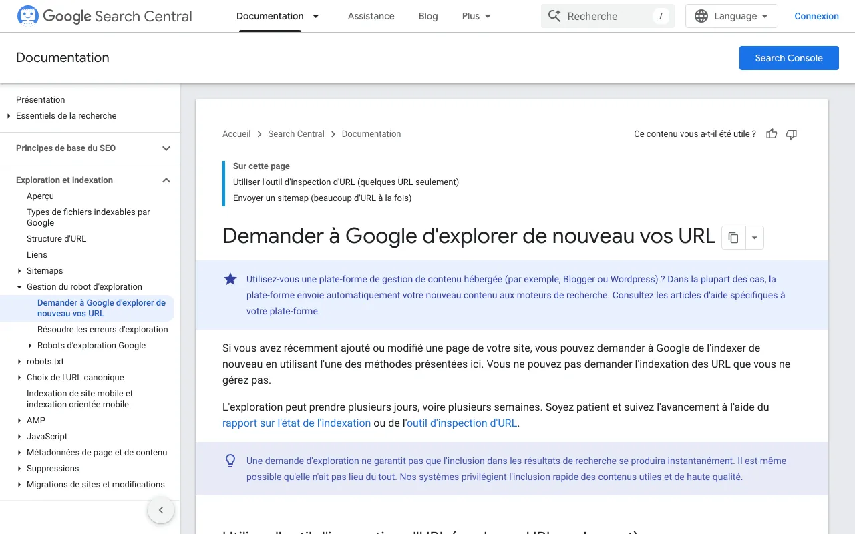Click the thumbs-down not helpful icon
The width and height of the screenshot is (855, 534).
click(x=792, y=134)
